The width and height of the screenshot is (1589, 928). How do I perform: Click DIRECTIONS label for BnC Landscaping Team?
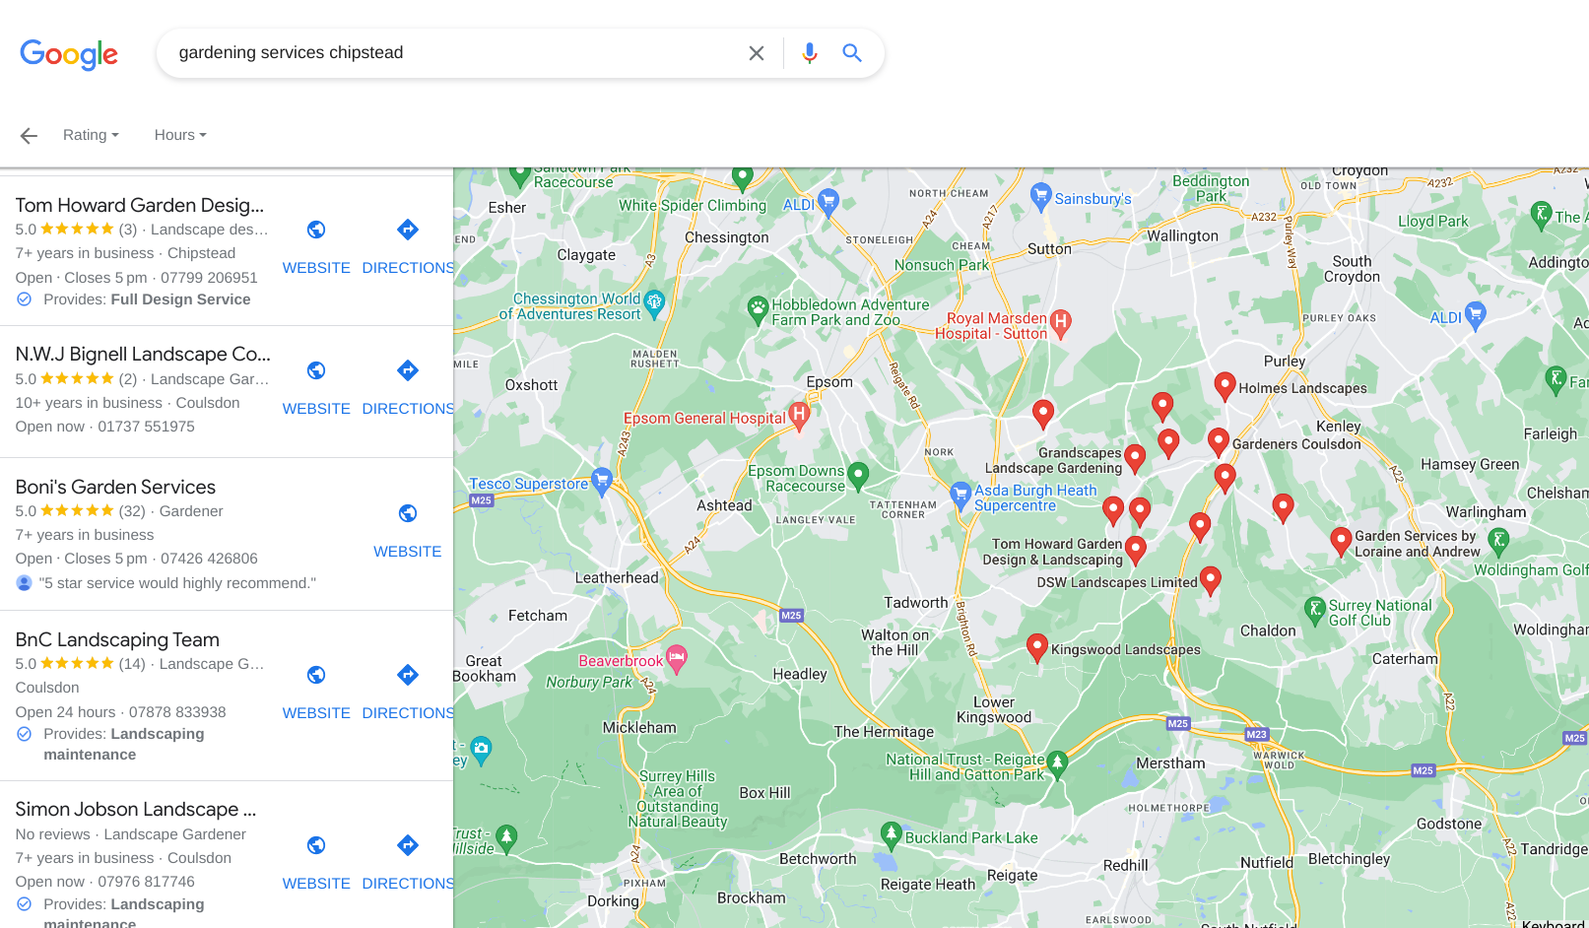click(408, 713)
